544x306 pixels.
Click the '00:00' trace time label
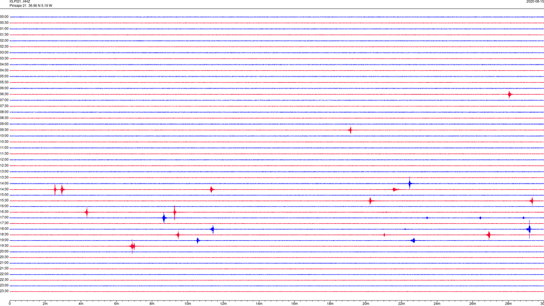click(x=4, y=16)
